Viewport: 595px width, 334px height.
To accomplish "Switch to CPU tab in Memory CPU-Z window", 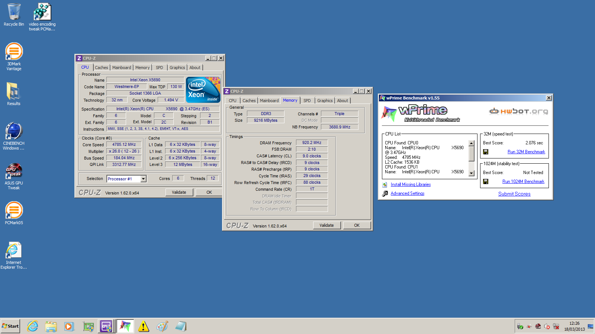I will [233, 101].
